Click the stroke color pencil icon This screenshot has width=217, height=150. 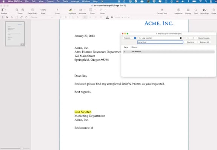(x=107, y=17)
